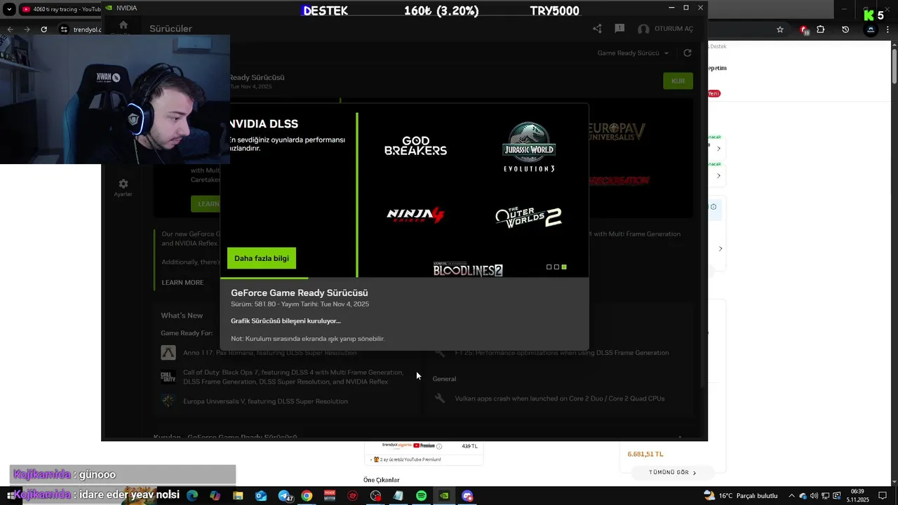Open File Explorer from taskbar

click(238, 496)
